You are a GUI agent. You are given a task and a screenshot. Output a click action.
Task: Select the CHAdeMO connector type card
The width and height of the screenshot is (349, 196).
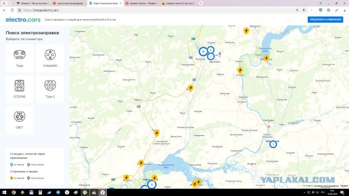tap(50, 58)
